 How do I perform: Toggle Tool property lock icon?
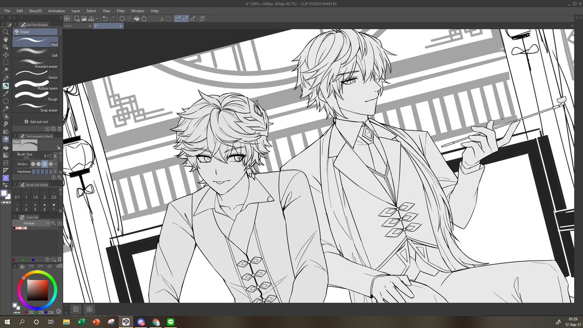coord(58,147)
